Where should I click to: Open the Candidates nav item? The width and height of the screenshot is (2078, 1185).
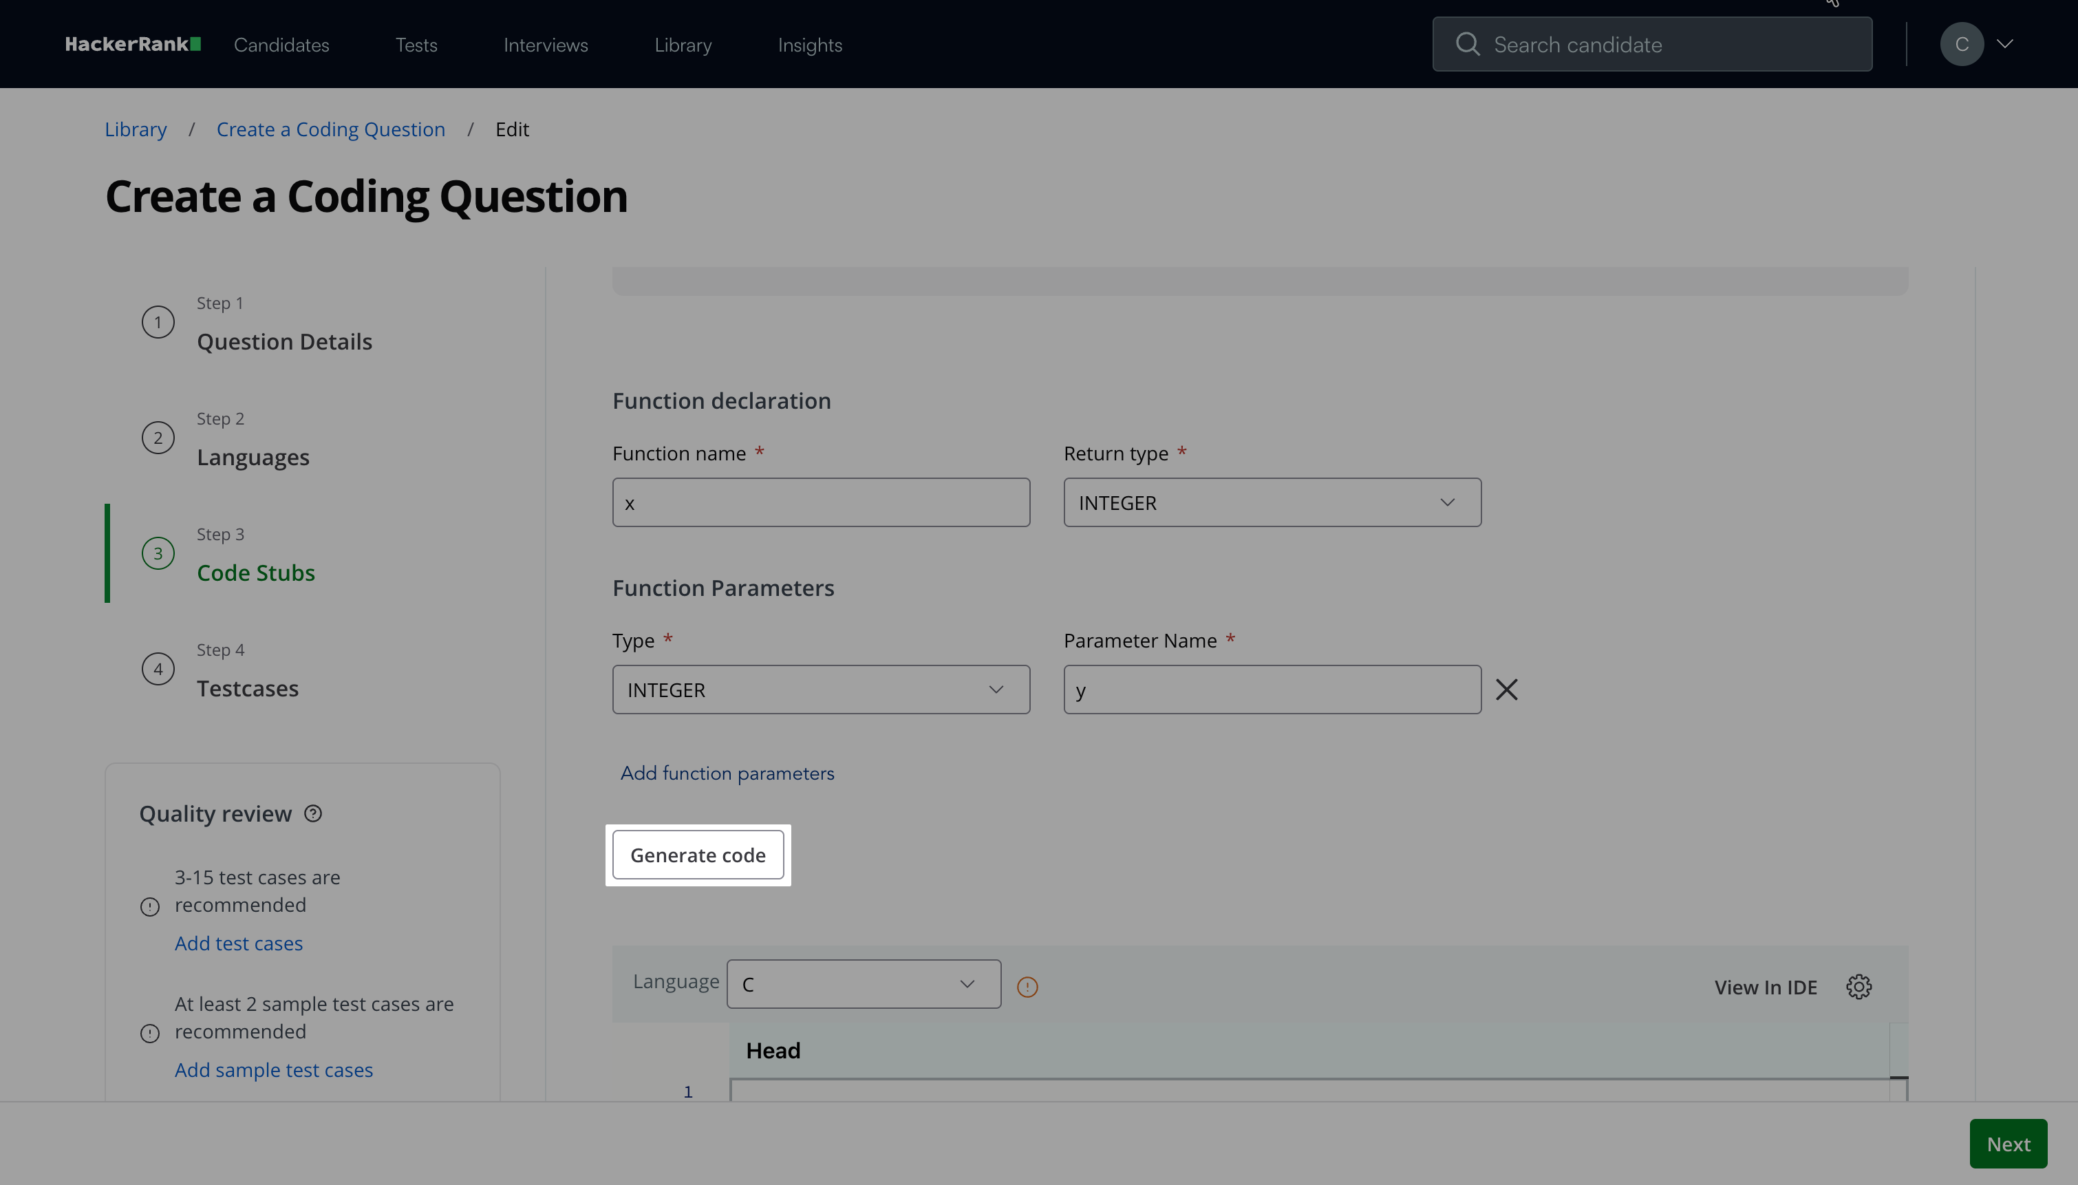coord(281,45)
